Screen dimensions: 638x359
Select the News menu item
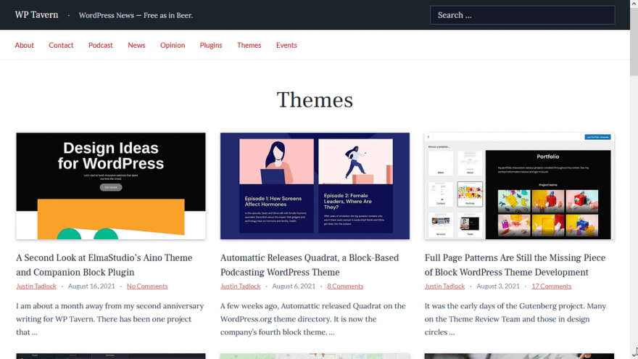coord(136,45)
